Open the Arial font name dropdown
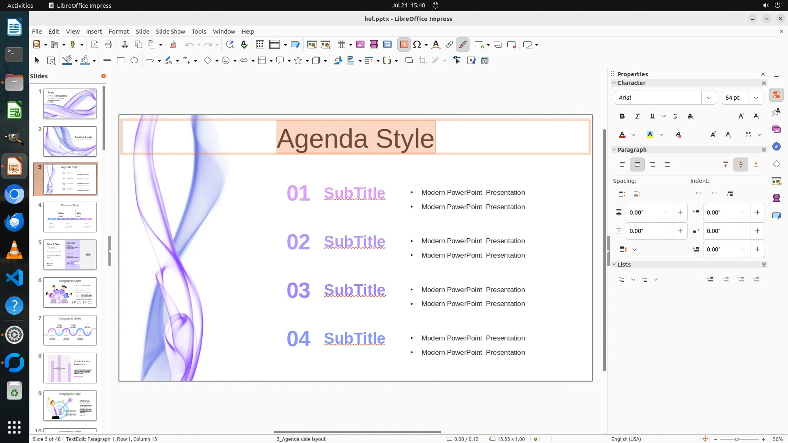Viewport: 788px width, 443px height. point(709,98)
